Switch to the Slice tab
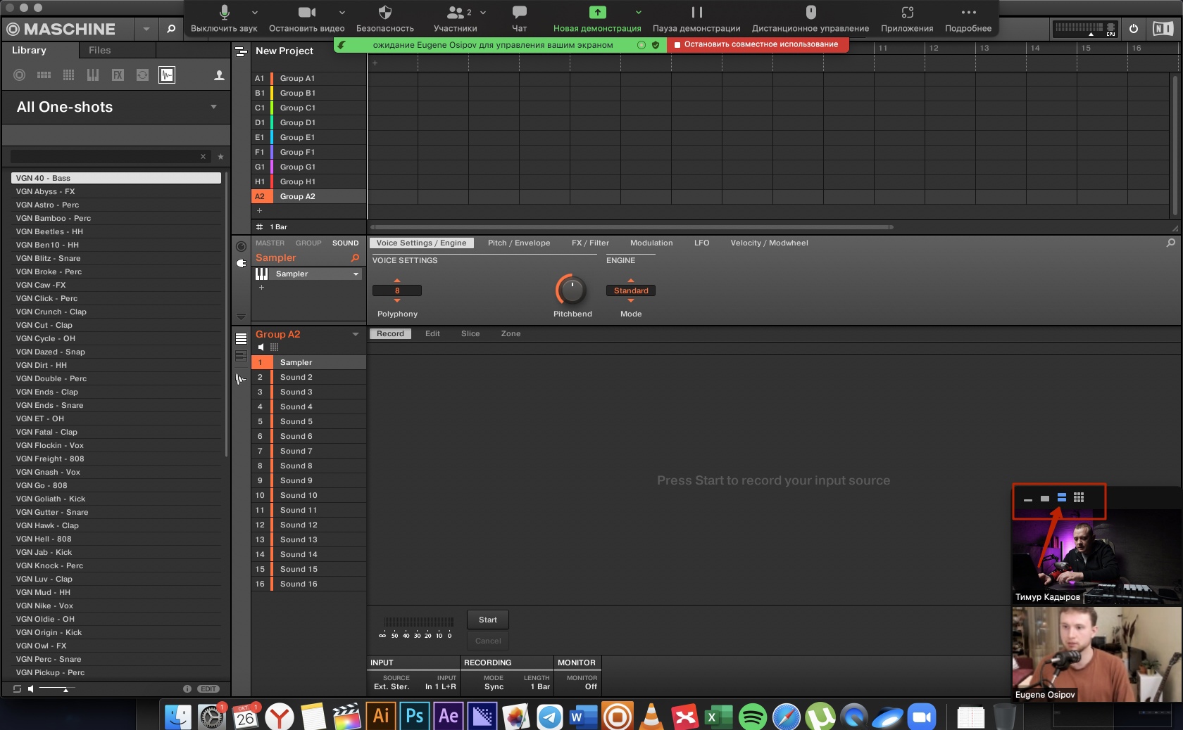Screen dimensions: 1183x730 (470, 334)
